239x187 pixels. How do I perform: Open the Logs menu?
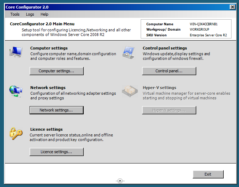pos(30,14)
